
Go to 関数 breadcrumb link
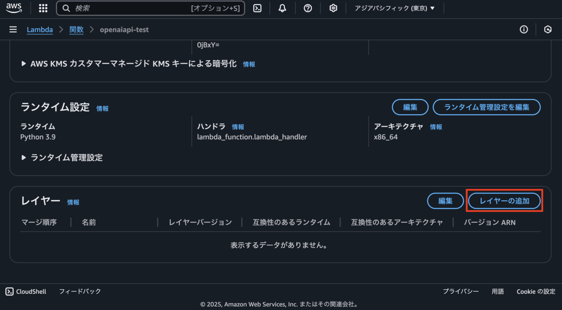[x=76, y=29]
